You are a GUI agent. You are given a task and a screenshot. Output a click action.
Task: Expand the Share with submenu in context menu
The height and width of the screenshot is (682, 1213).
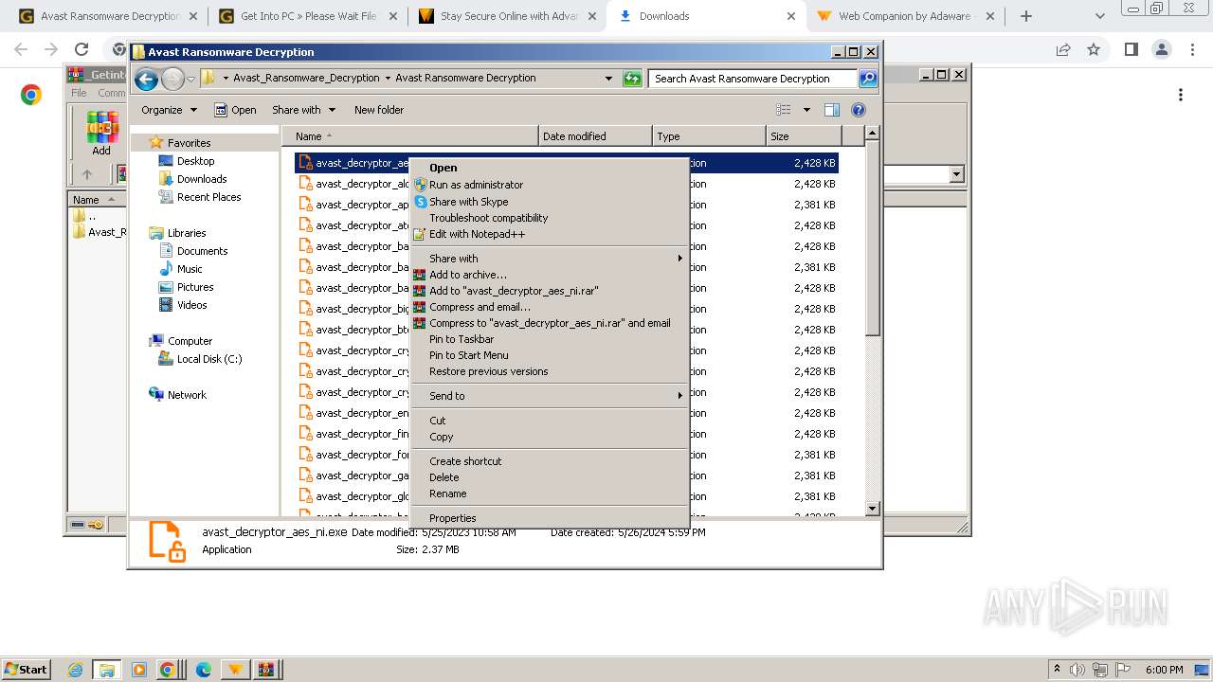[549, 259]
